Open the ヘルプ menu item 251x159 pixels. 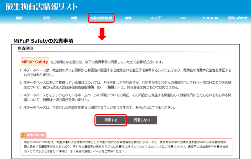tap(156, 18)
